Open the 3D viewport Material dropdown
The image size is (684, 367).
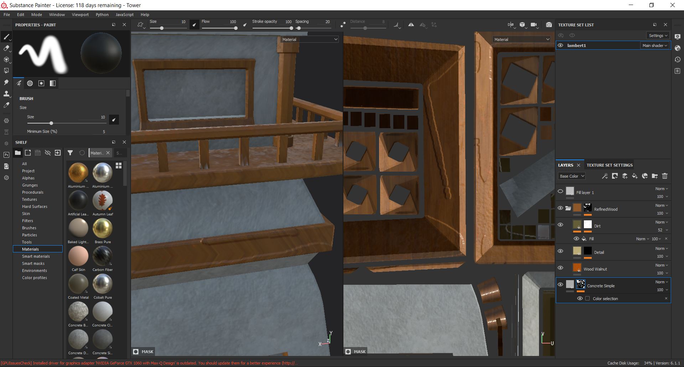[x=310, y=40]
